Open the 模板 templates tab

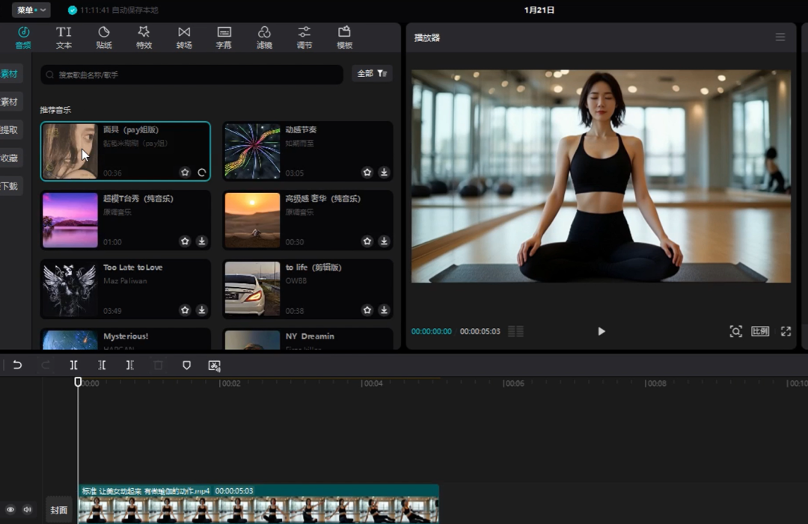(344, 37)
